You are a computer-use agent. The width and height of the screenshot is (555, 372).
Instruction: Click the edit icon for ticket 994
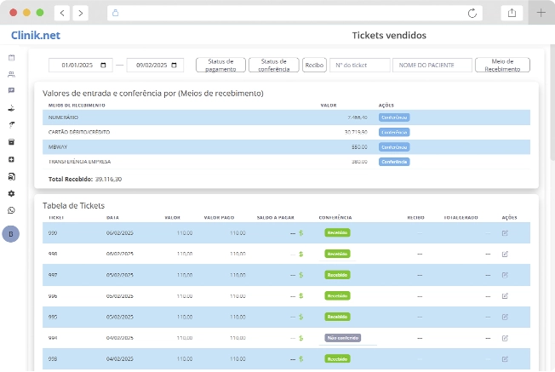tap(505, 338)
